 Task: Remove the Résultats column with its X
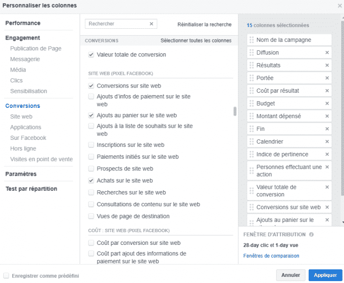point(327,65)
